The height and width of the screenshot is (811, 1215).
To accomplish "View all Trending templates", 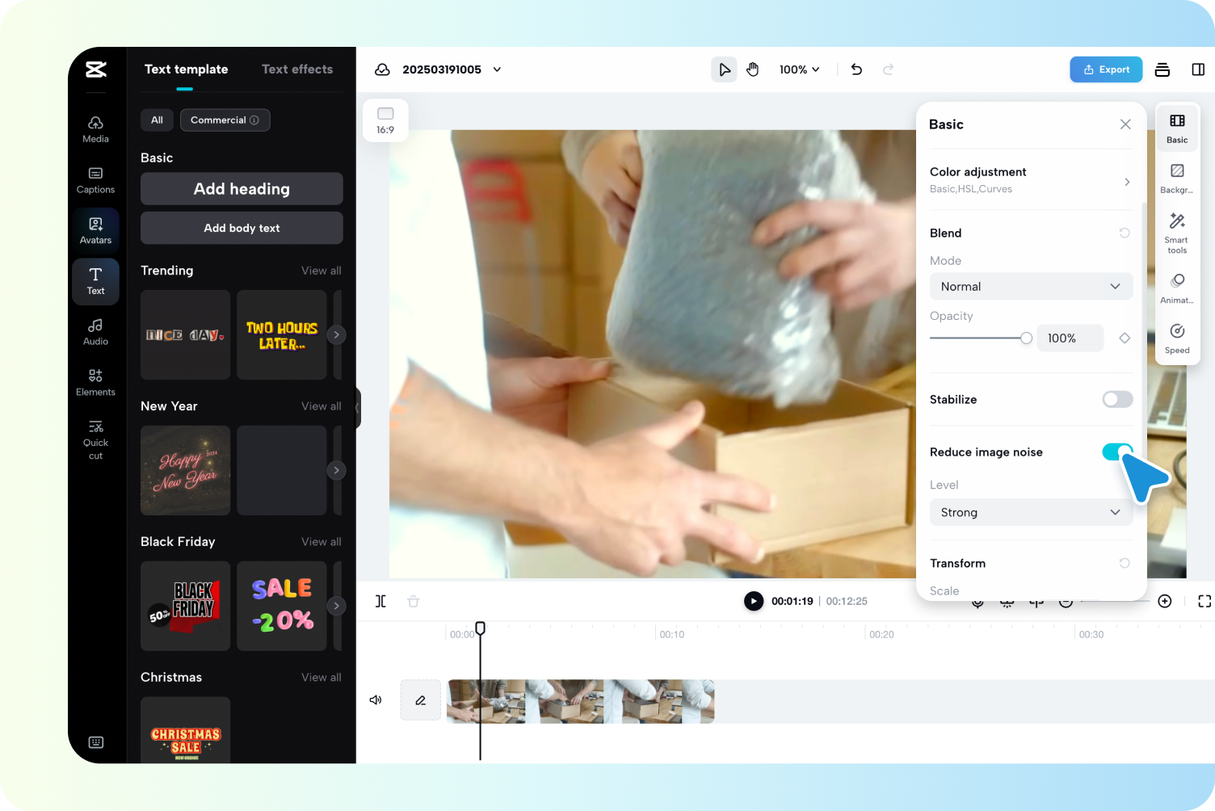I will [x=322, y=271].
